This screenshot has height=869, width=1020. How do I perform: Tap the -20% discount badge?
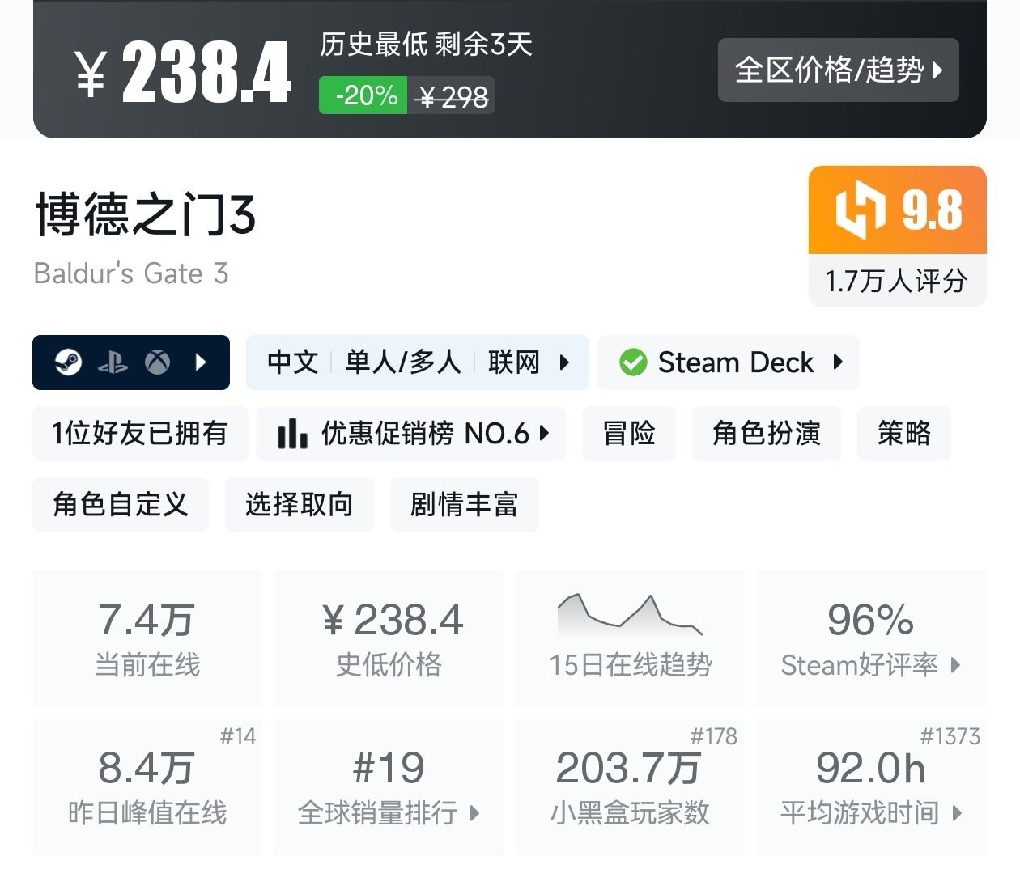(x=363, y=95)
